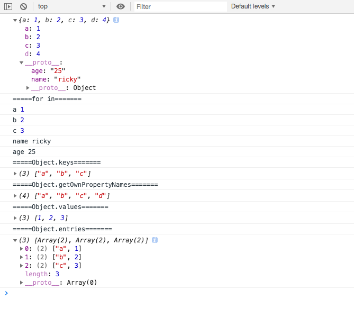This screenshot has height=317, width=354.
Task: Expand the __proto__: Object entry
Action: (x=28, y=88)
